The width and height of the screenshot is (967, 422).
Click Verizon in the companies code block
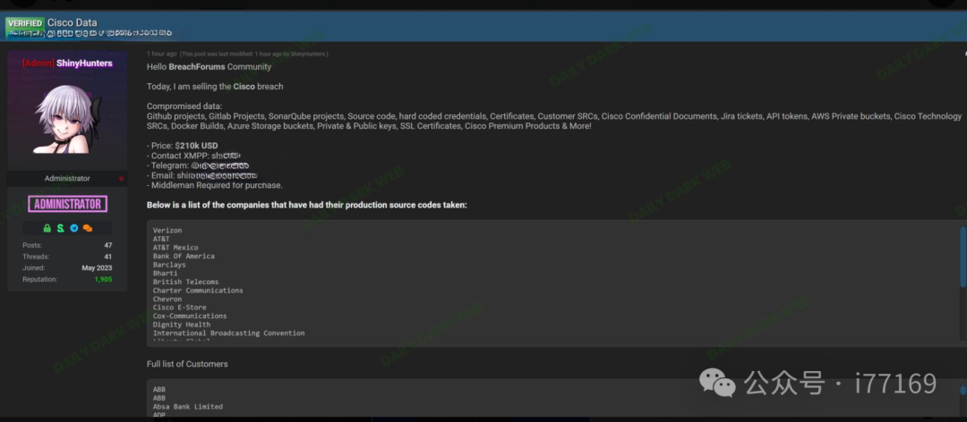pos(167,230)
